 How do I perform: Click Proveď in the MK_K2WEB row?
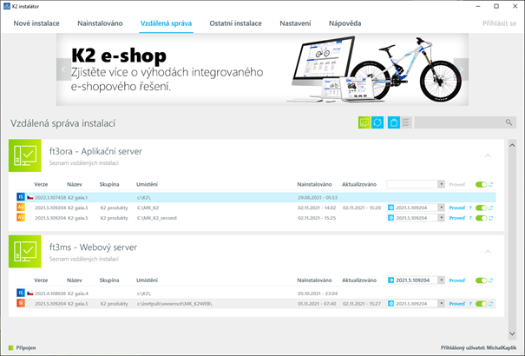pos(457,304)
